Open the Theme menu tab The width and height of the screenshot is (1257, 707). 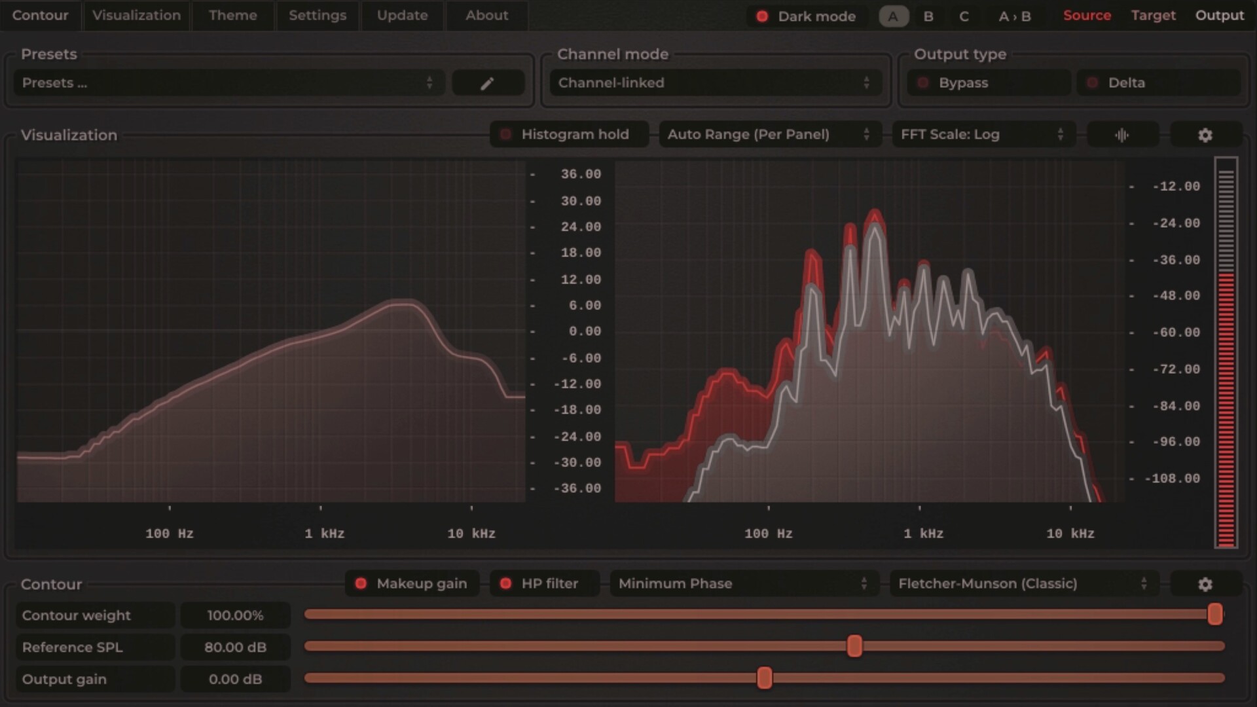[232, 16]
